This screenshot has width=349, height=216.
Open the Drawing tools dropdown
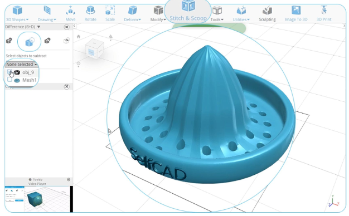click(x=47, y=14)
